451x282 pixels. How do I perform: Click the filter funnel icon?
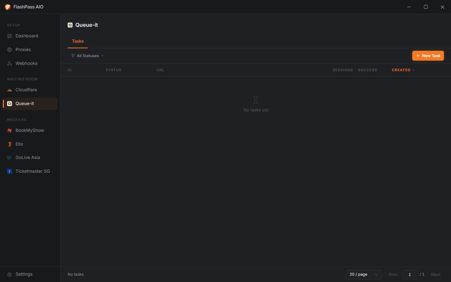(73, 56)
